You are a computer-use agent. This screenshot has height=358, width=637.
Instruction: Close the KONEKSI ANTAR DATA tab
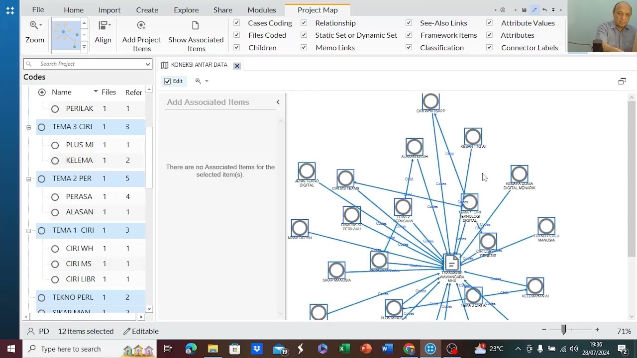tap(237, 66)
